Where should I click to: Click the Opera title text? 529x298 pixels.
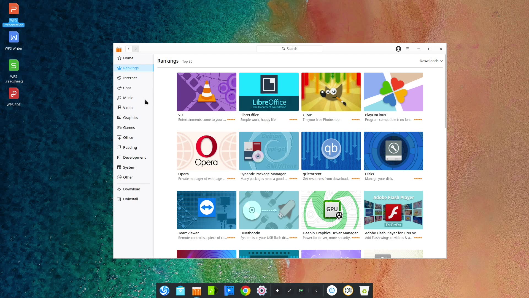point(183,174)
